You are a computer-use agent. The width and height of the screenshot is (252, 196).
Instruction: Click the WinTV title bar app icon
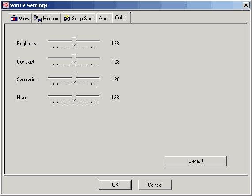pos(6,5)
